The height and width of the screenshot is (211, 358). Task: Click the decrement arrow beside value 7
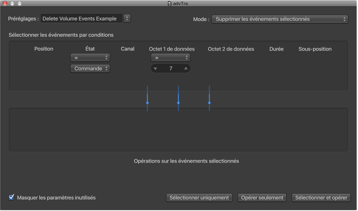155,68
